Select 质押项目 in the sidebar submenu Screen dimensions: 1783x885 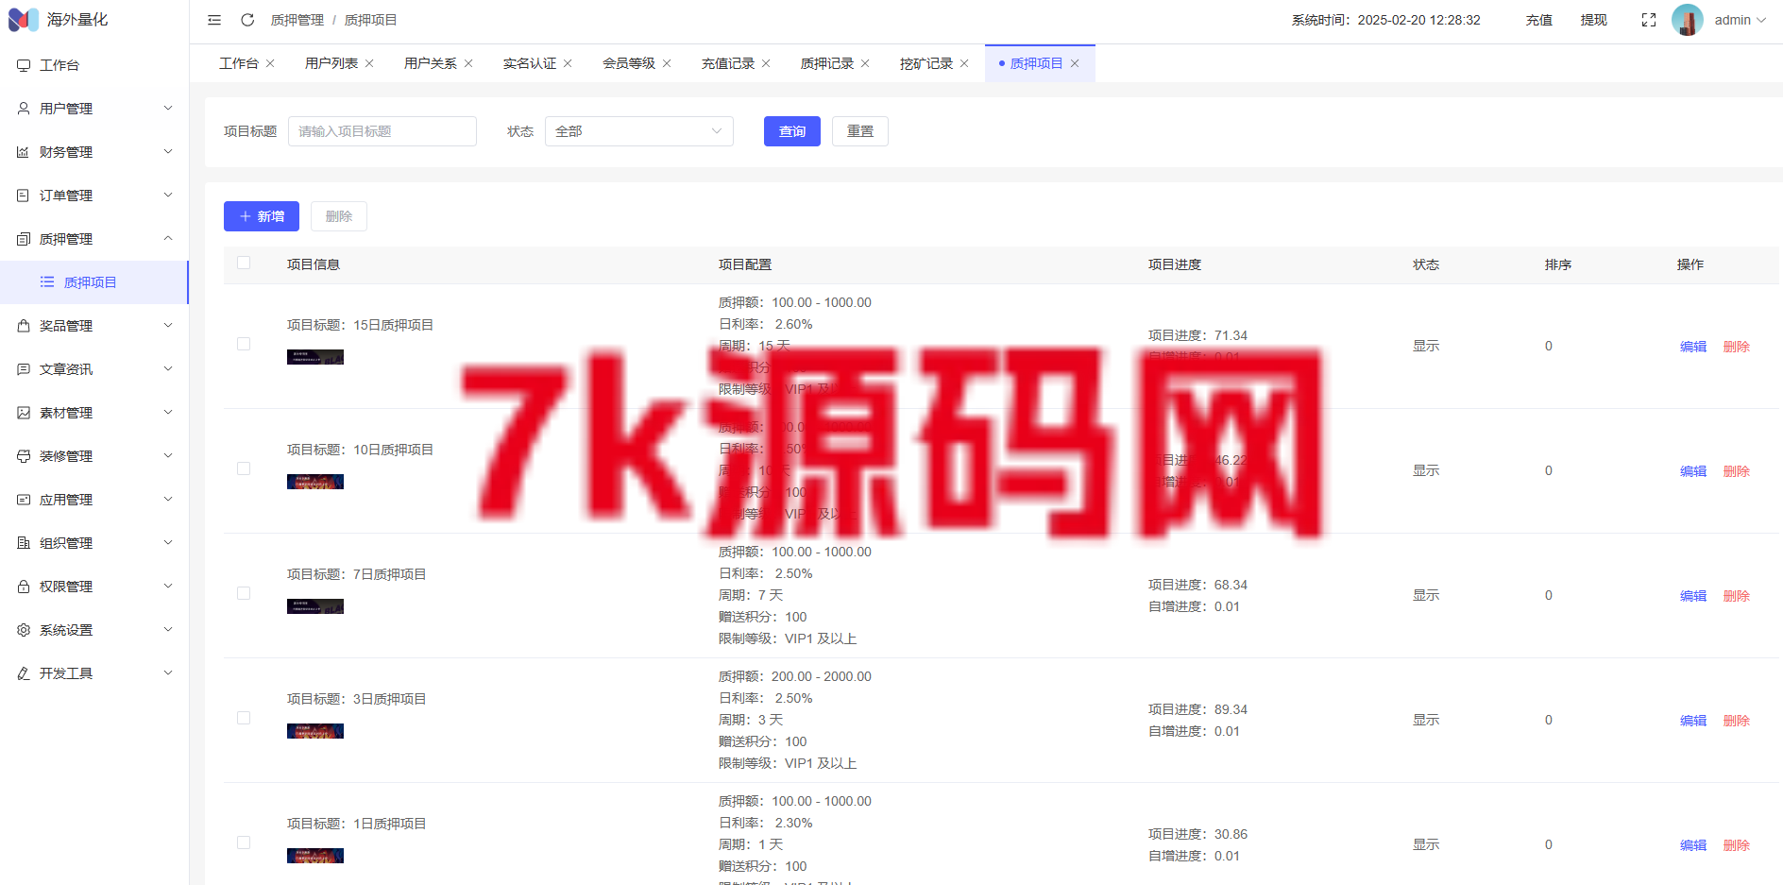tap(94, 282)
